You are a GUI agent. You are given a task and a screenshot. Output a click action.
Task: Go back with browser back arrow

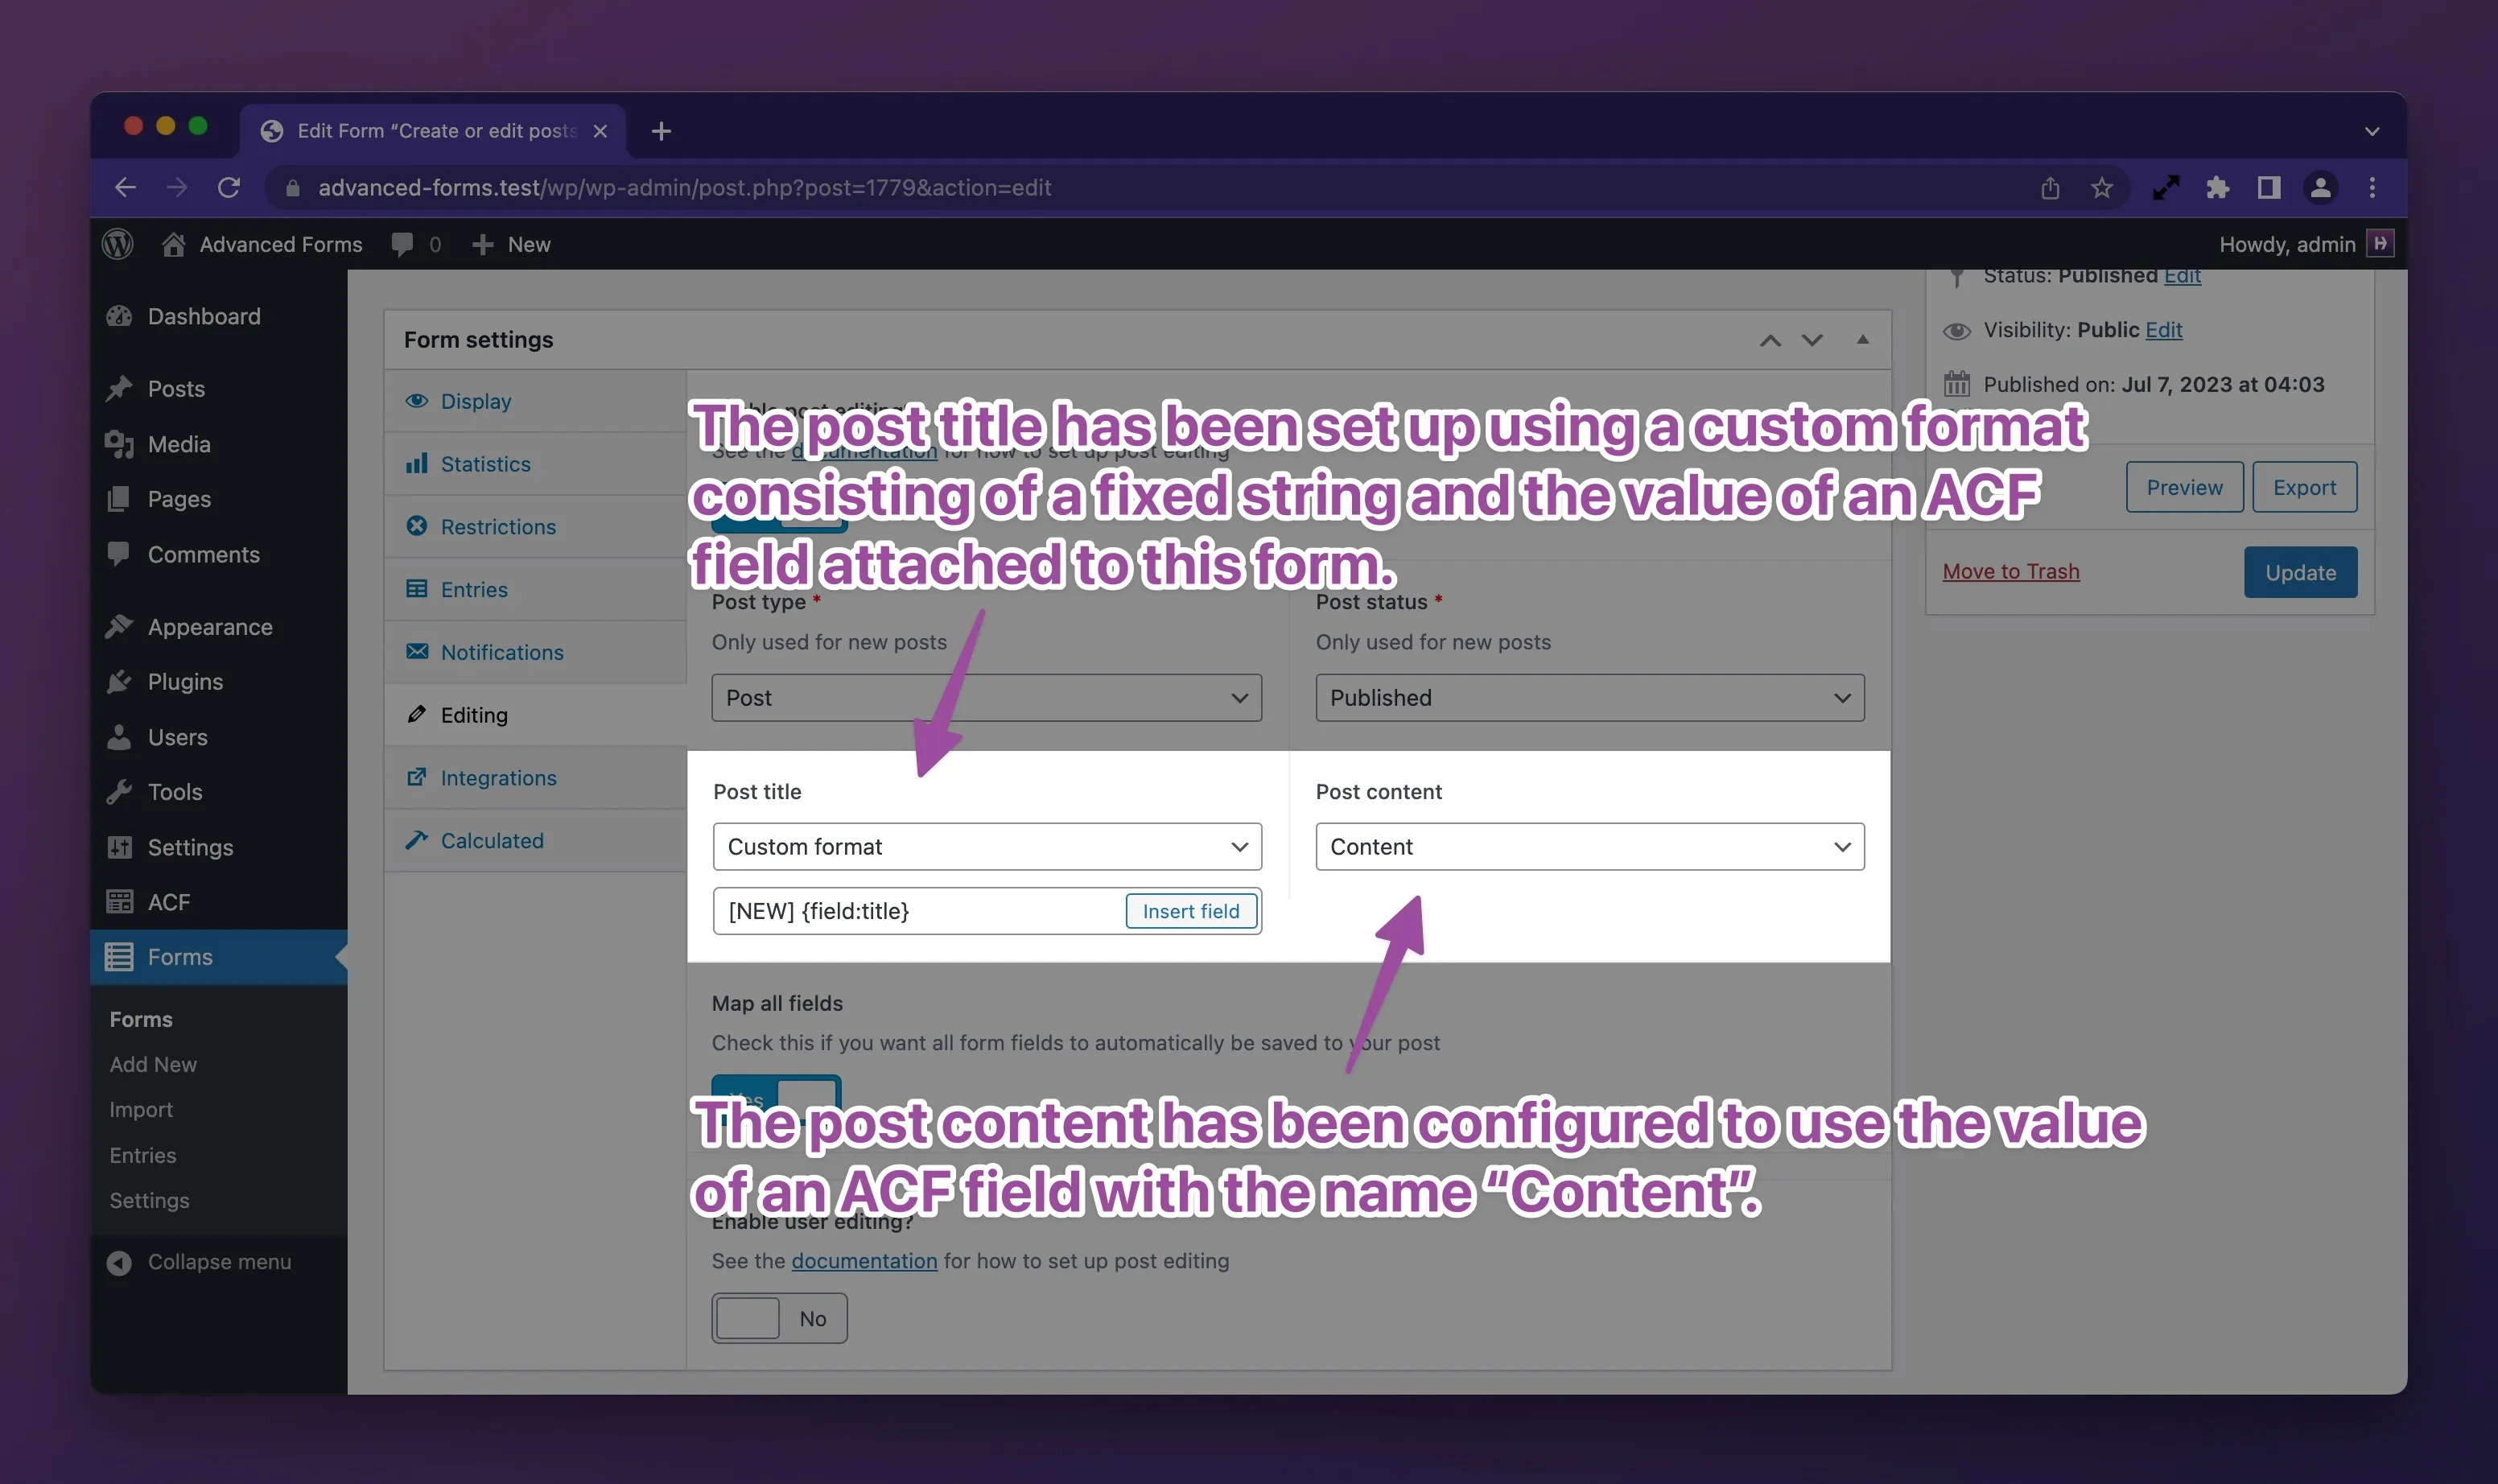(x=125, y=188)
